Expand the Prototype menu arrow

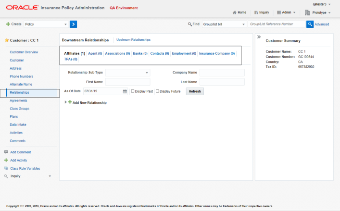click(x=329, y=13)
